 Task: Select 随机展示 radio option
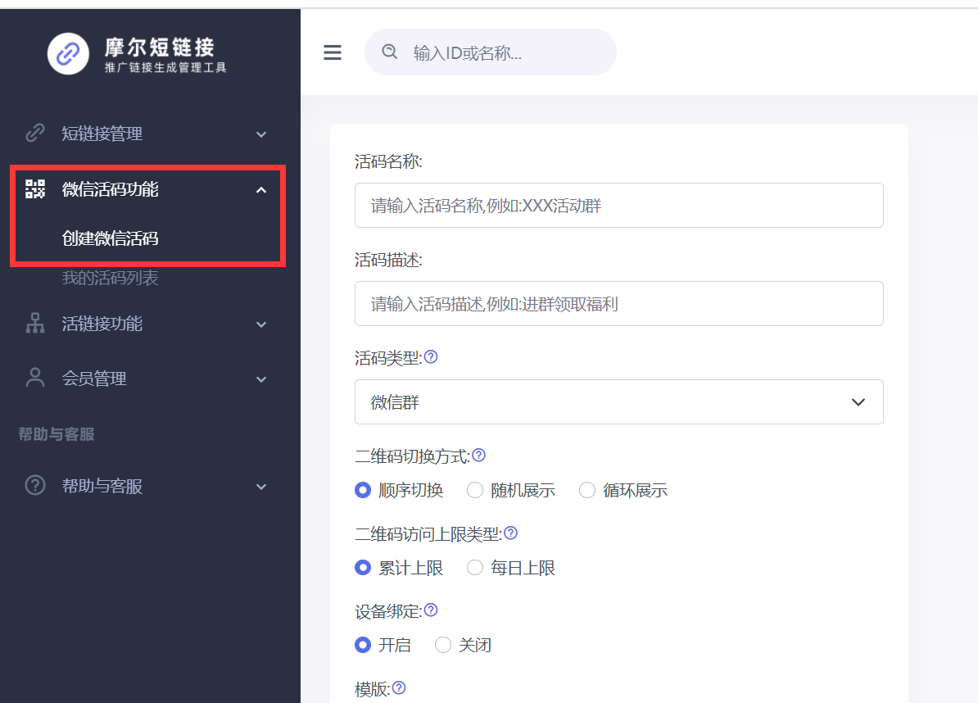474,490
